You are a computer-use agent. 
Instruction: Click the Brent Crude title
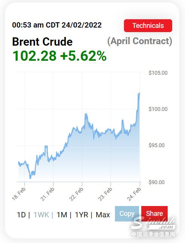point(42,42)
